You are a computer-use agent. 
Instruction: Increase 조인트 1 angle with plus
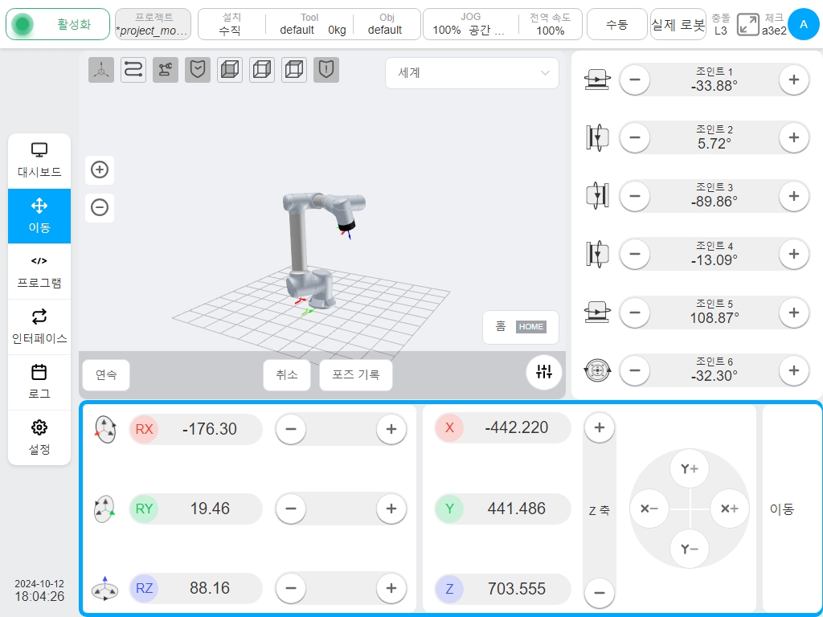pyautogui.click(x=793, y=80)
